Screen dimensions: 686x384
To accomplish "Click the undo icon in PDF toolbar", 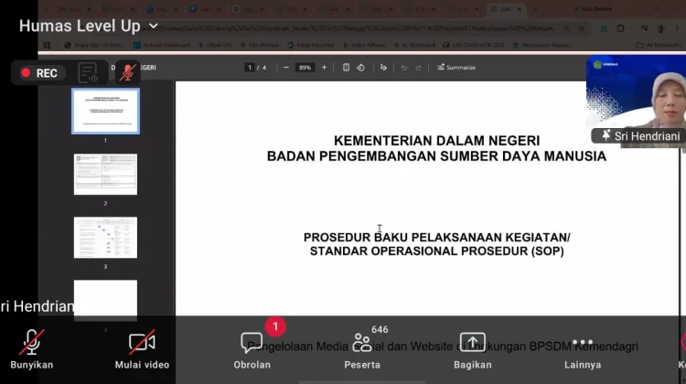I will (x=403, y=68).
